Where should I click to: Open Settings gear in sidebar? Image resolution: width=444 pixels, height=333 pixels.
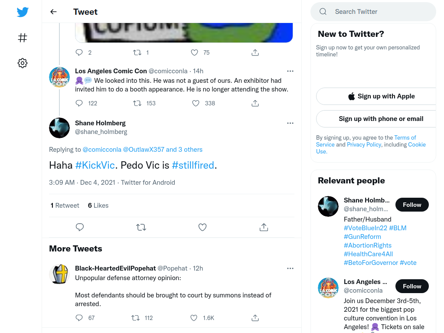point(23,63)
